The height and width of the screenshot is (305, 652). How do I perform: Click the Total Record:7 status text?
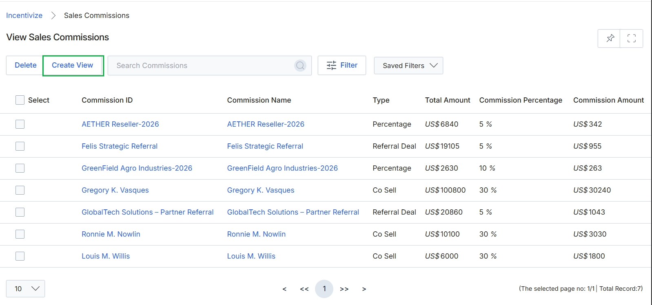(x=621, y=289)
